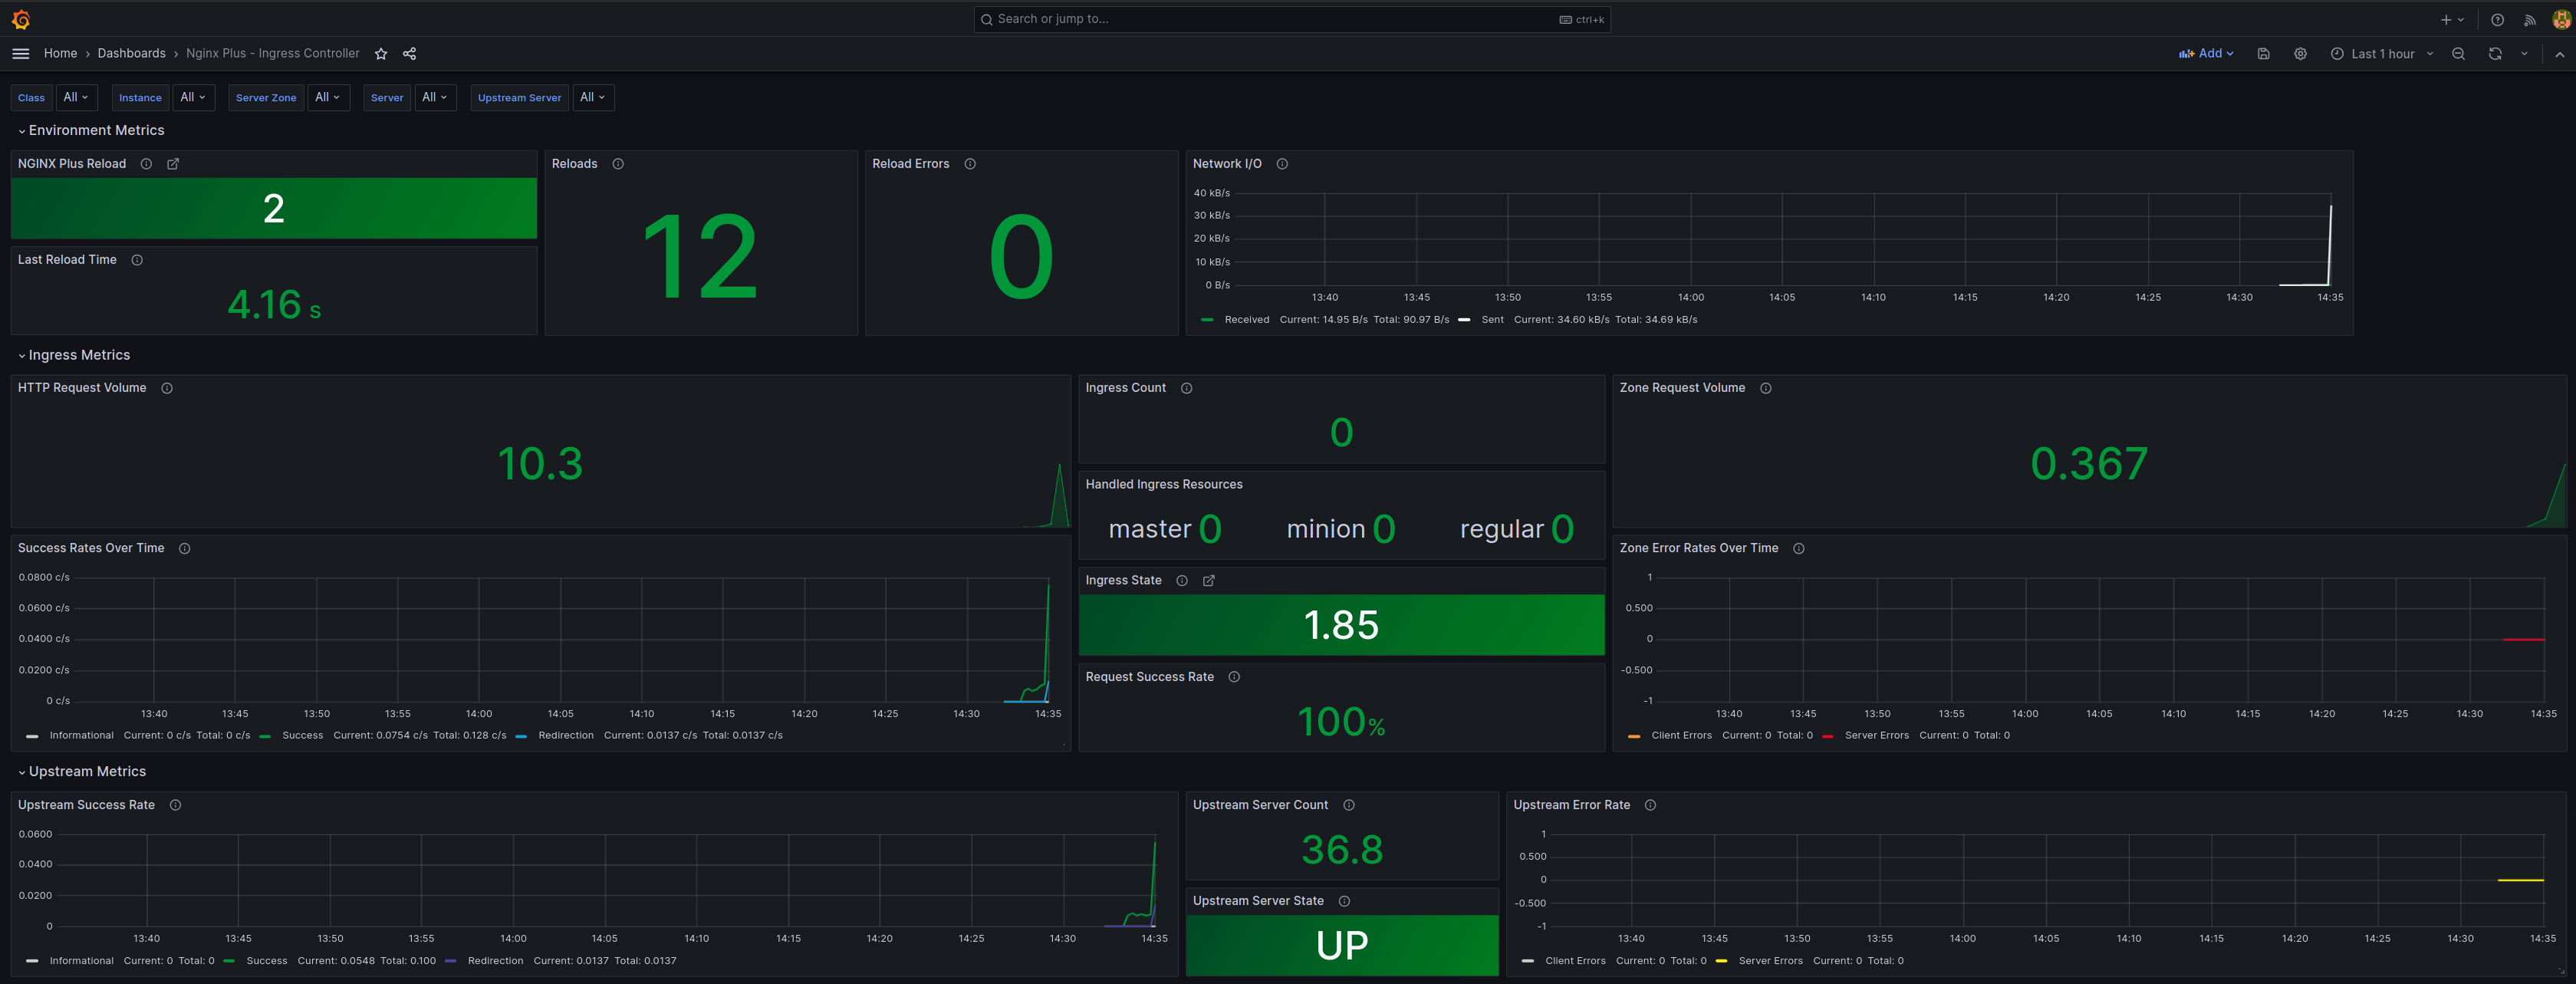Click Informational color swatch in Upstream Success Rate legend
2576x984 pixels.
click(32, 961)
